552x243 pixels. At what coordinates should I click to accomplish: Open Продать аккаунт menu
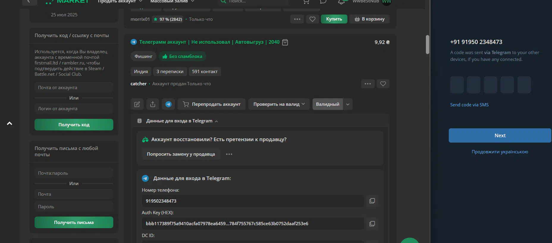point(120,1)
